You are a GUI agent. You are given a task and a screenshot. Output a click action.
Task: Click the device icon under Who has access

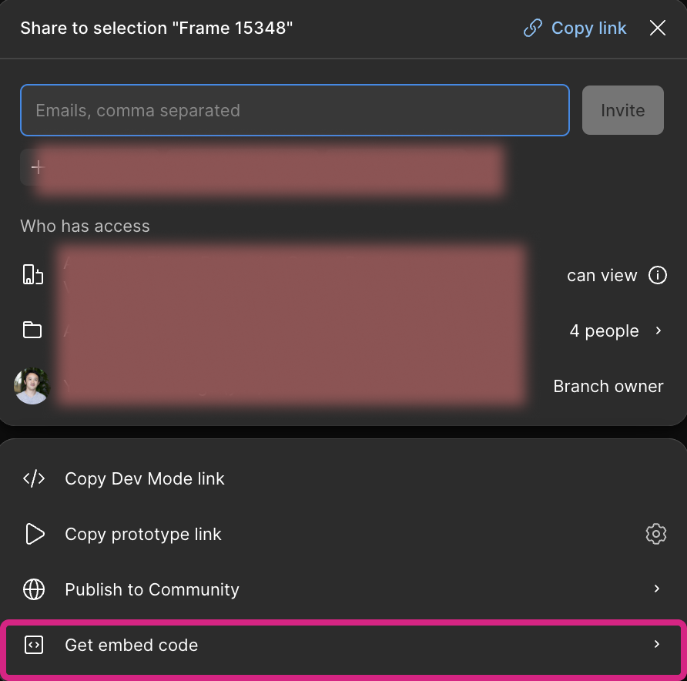[x=33, y=274]
